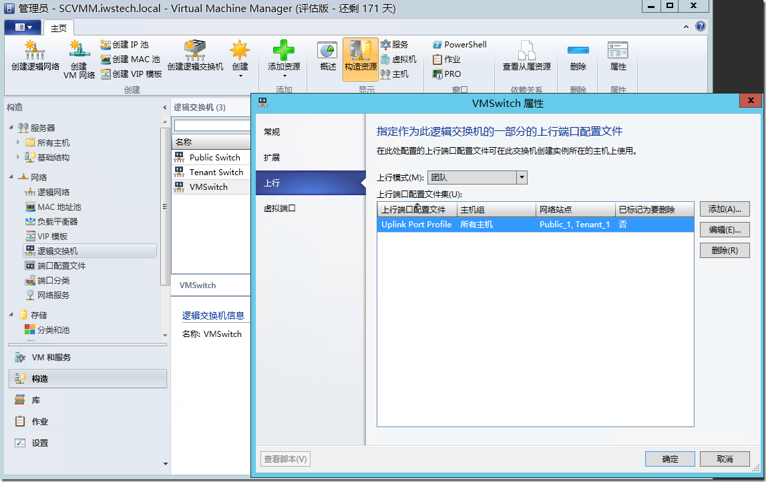766x482 pixels.
Task: Open the Virtual Port (虚拟端口) page
Action: click(311, 209)
